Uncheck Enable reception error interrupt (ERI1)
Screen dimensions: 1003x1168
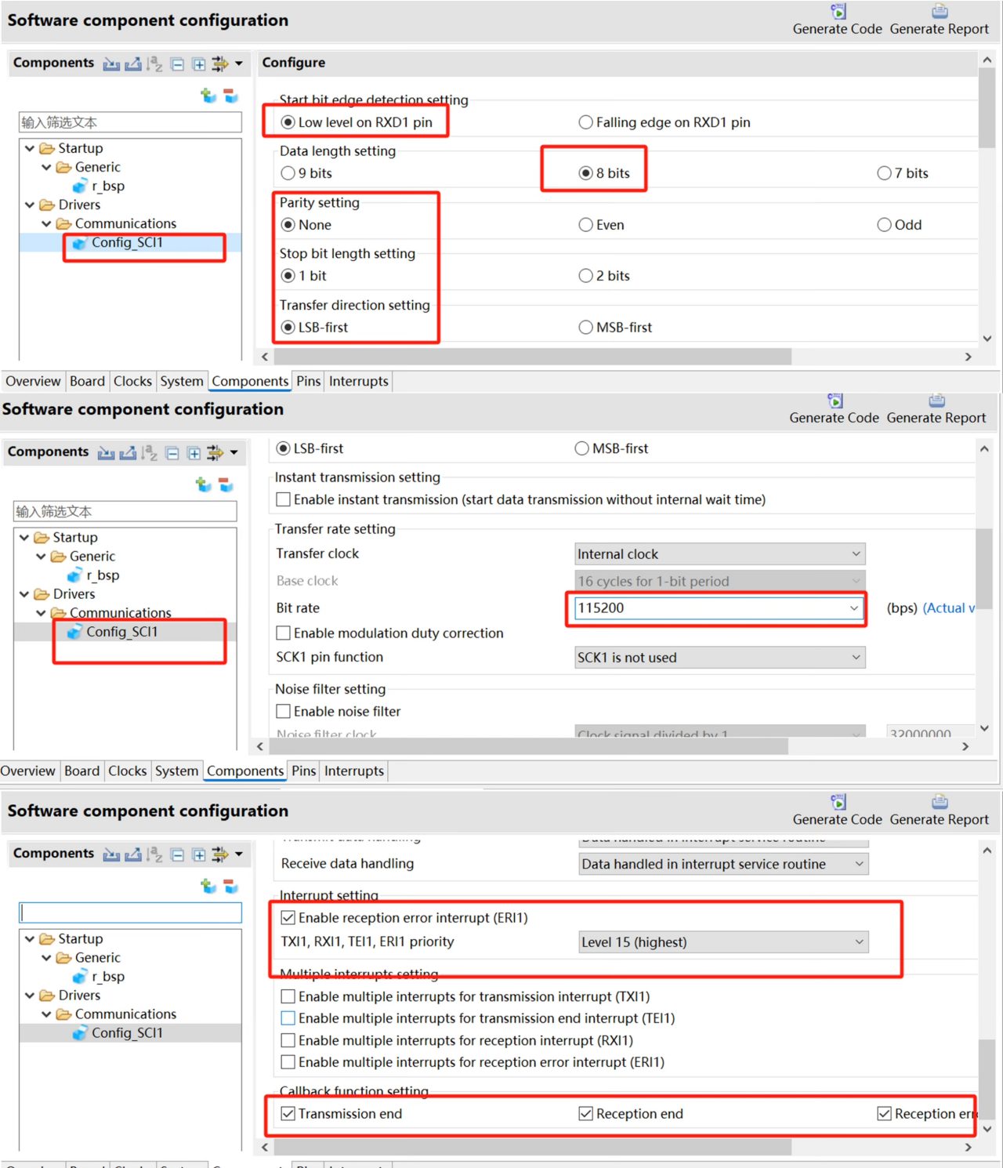click(288, 918)
